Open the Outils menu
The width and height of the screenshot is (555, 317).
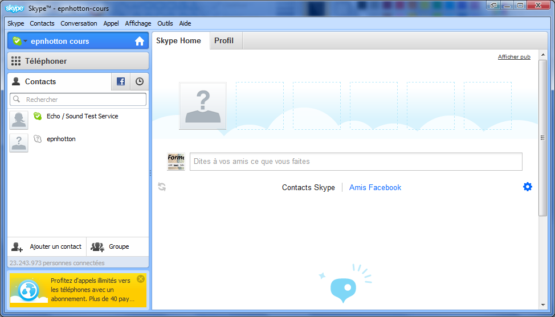(x=165, y=23)
